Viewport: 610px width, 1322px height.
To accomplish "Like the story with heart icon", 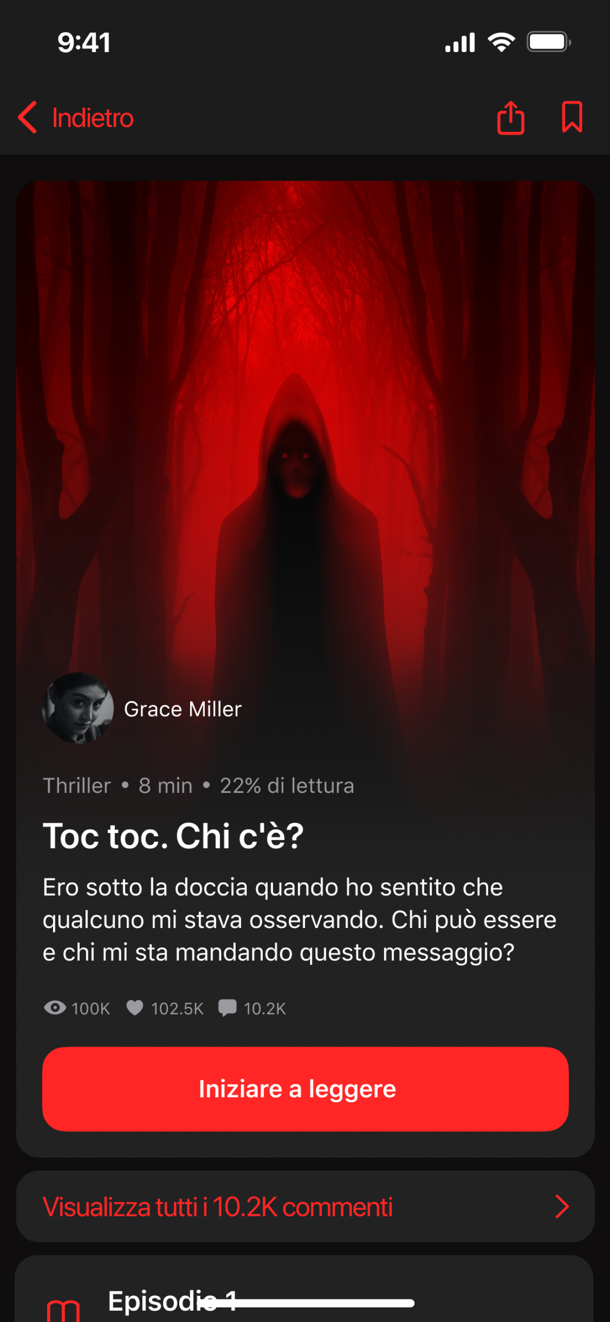I will [135, 1008].
